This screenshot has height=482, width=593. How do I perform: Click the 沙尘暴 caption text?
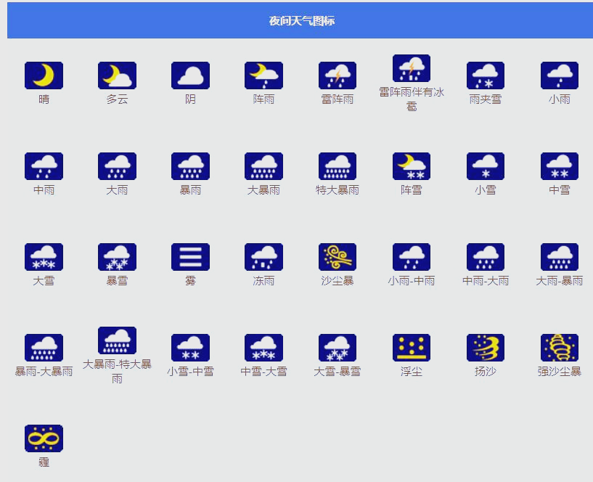click(338, 281)
